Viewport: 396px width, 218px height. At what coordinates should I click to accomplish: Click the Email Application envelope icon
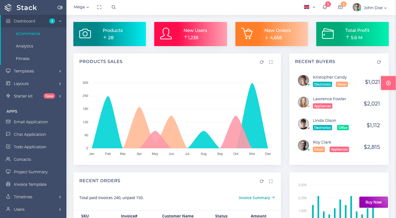8,122
